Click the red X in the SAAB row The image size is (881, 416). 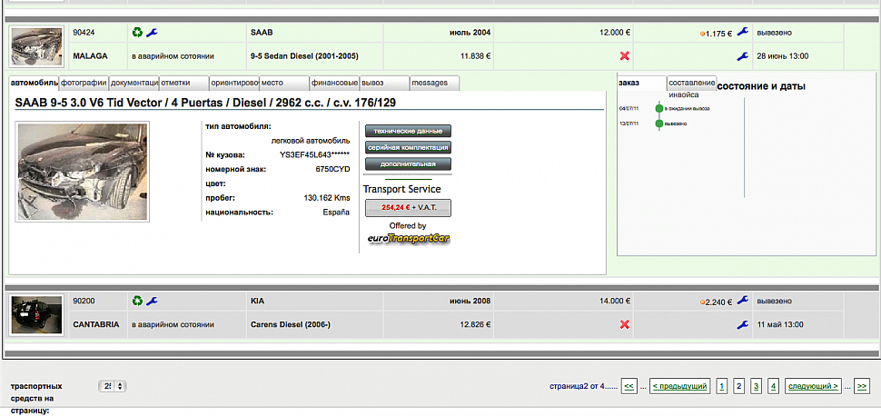pyautogui.click(x=624, y=55)
